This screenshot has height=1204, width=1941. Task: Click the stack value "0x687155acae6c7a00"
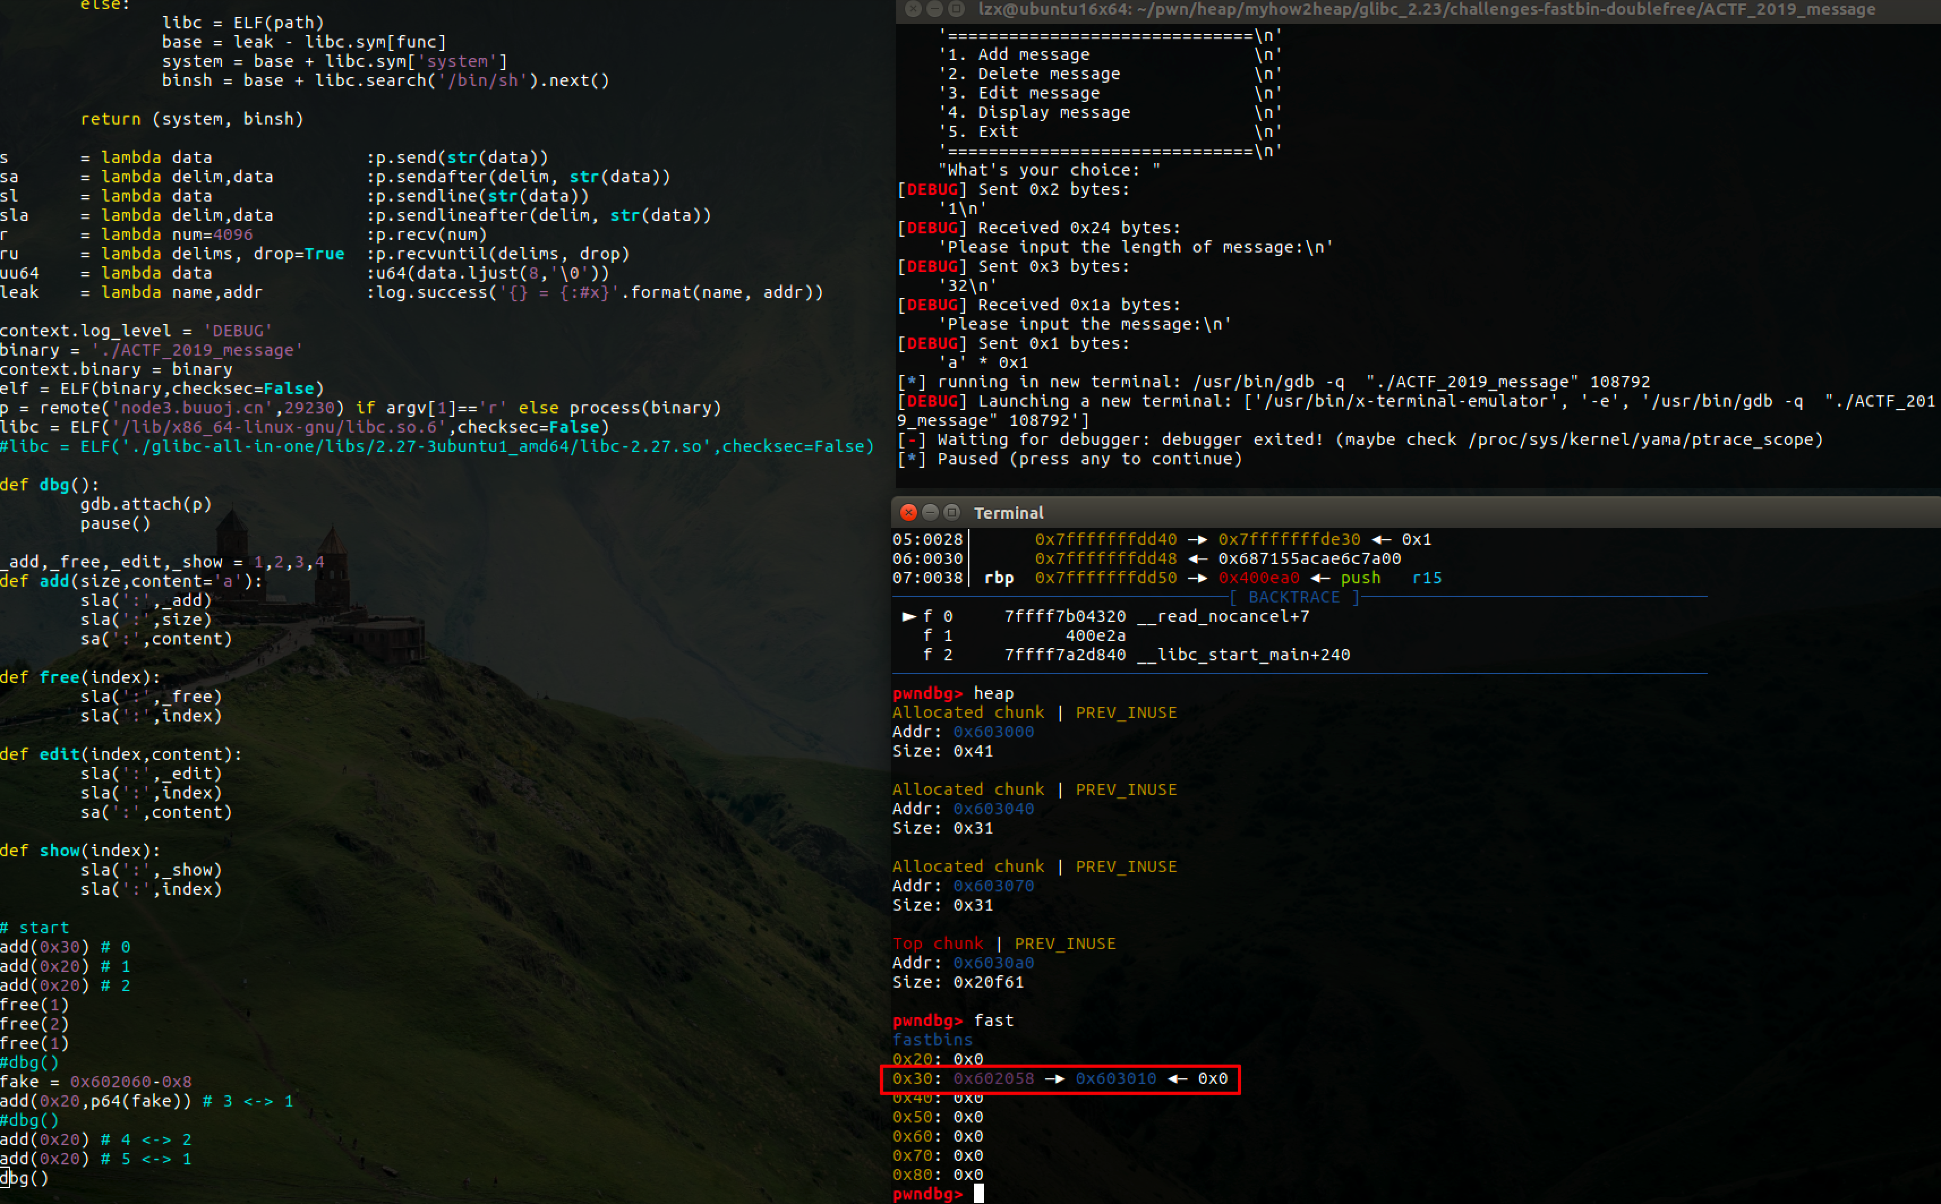pos(1310,559)
